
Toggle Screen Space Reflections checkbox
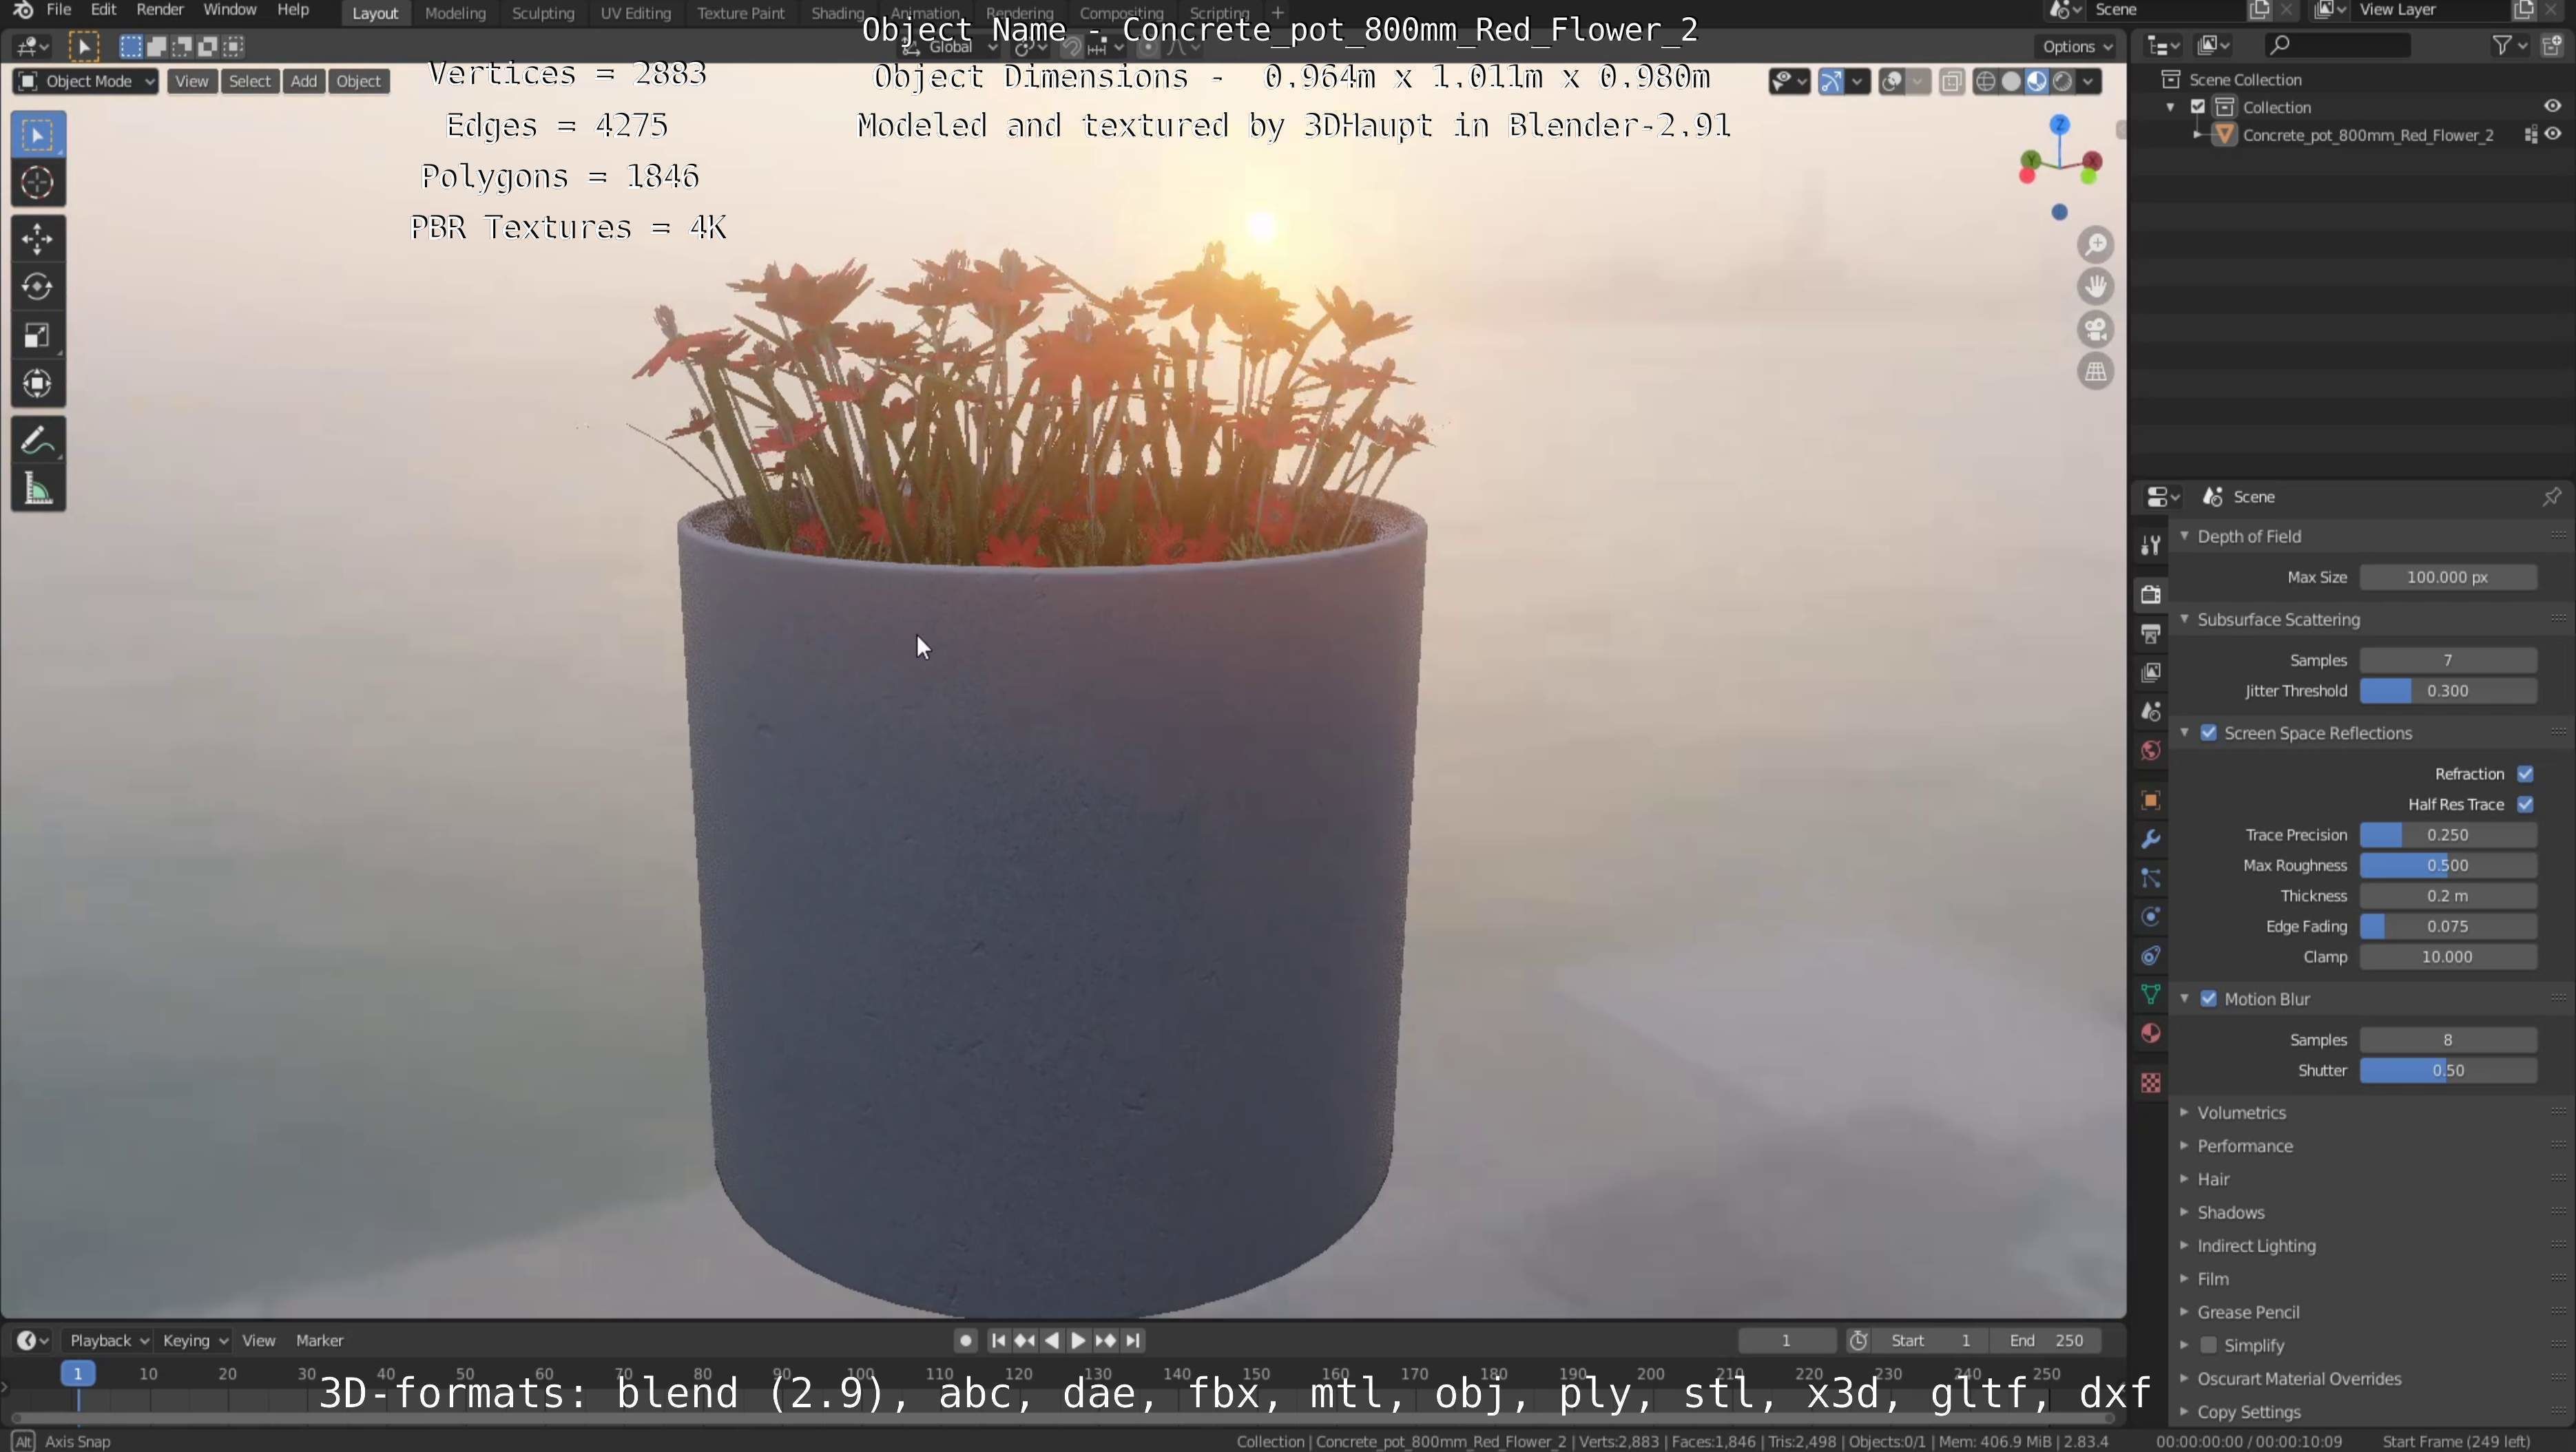[2209, 733]
